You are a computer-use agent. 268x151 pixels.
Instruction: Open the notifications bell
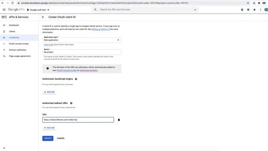(254, 10)
